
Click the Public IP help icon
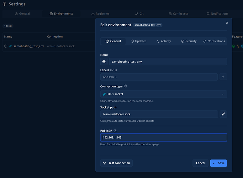[115, 131]
